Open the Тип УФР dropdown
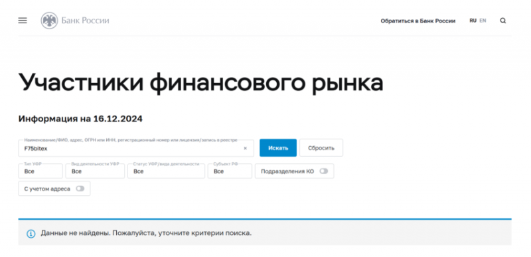This screenshot has height=257, width=531. [x=40, y=171]
